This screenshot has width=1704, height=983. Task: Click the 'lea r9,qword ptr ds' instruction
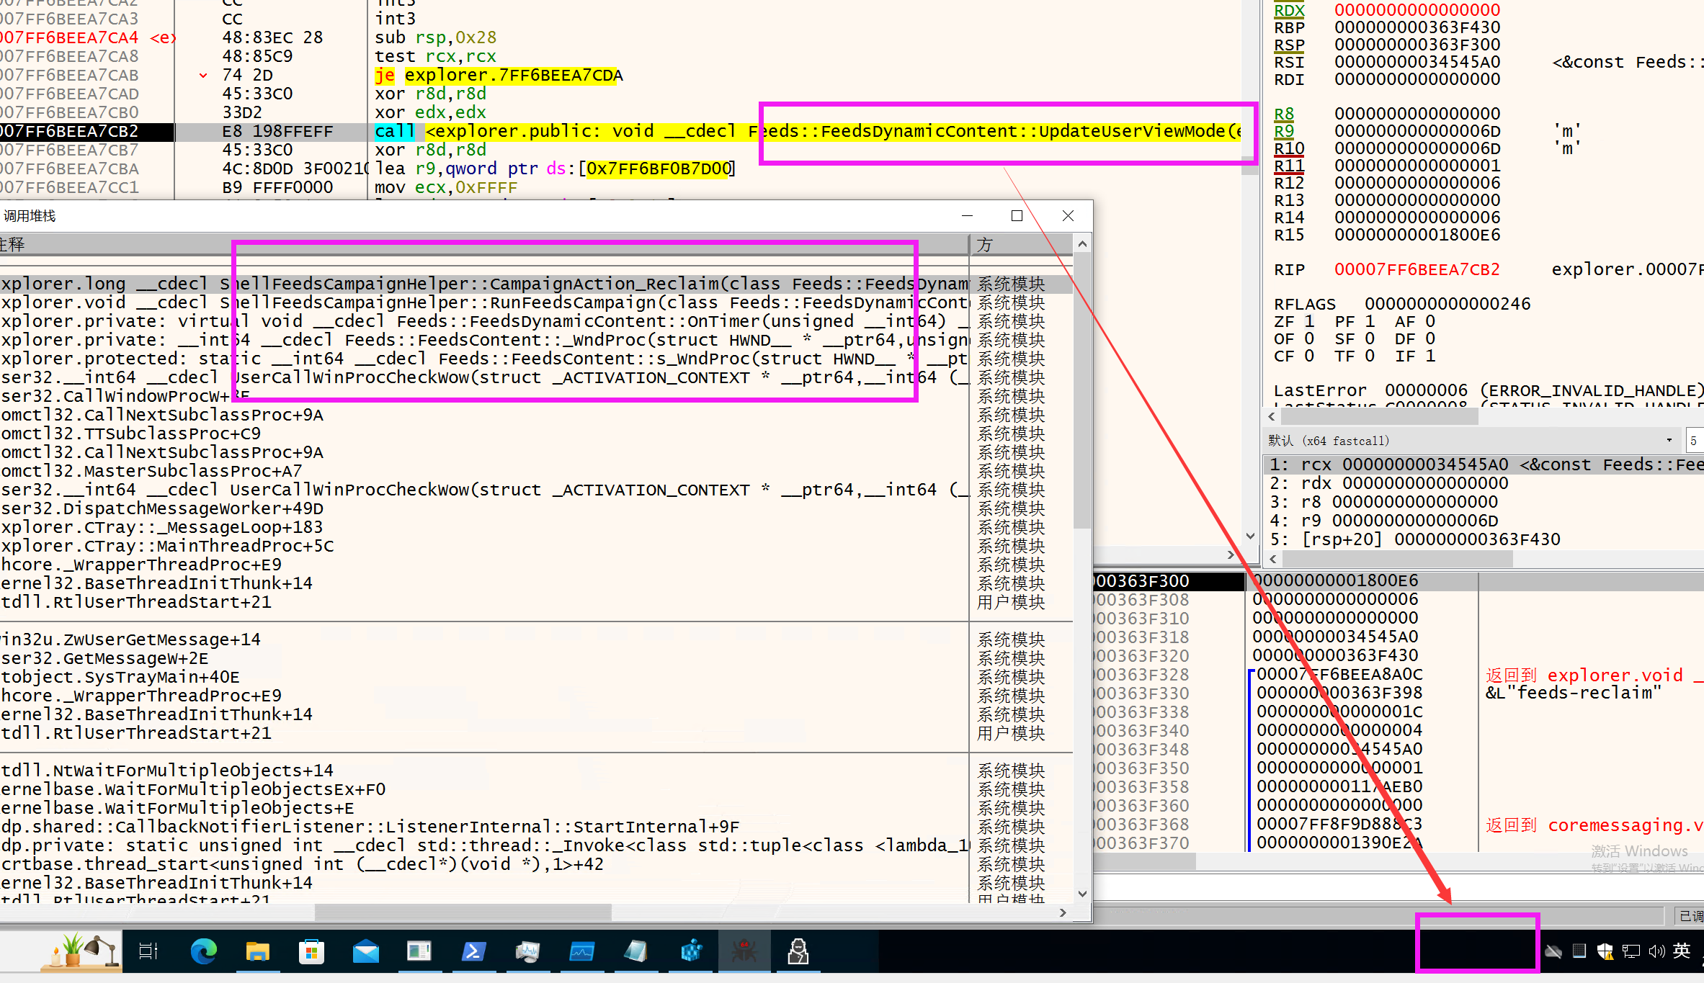(x=555, y=169)
